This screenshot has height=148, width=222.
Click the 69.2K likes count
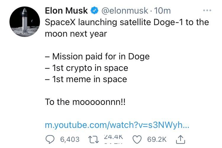pyautogui.click(x=157, y=139)
